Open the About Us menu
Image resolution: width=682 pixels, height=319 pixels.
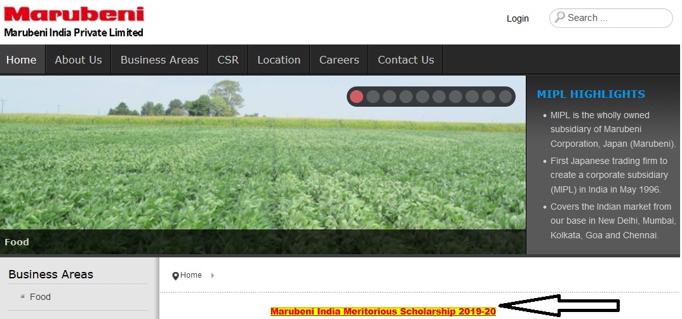78,60
